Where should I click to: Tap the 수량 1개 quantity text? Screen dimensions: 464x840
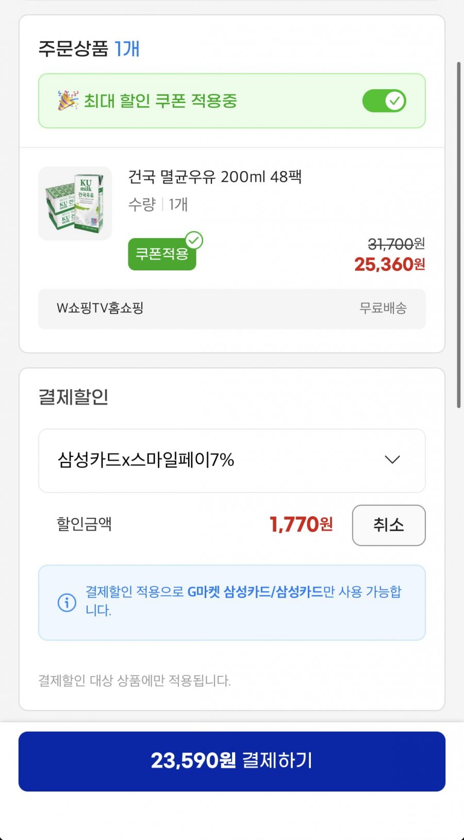[158, 205]
